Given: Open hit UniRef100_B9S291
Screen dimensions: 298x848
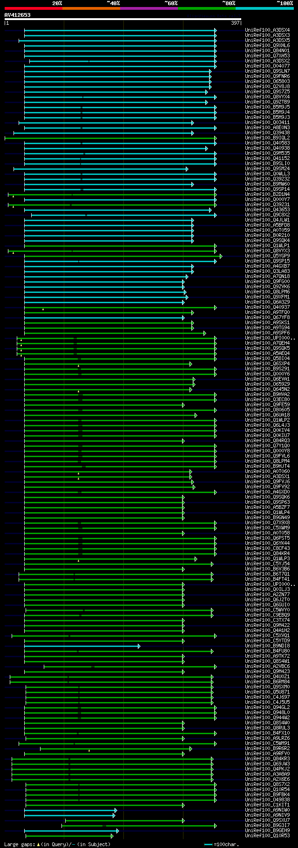Looking at the screenshot, I should pyautogui.click(x=267, y=369).
